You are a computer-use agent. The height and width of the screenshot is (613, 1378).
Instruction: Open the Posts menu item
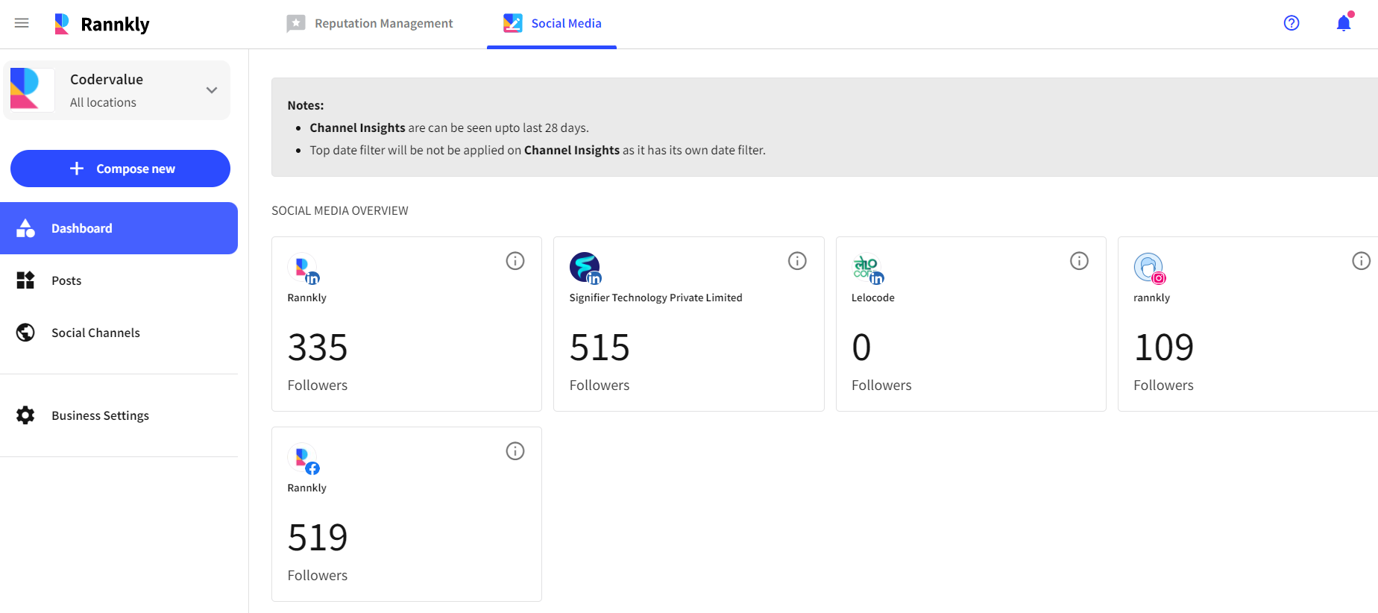click(x=119, y=280)
